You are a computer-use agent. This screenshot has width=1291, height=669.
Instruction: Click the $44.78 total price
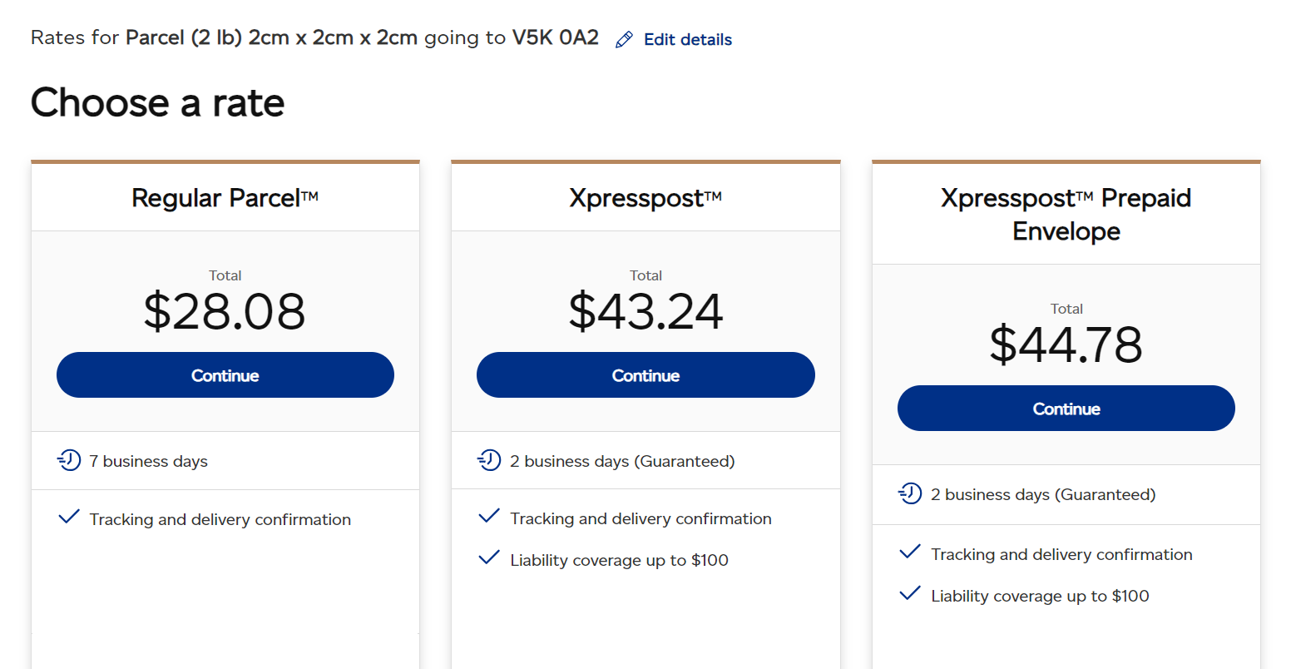tap(1066, 345)
